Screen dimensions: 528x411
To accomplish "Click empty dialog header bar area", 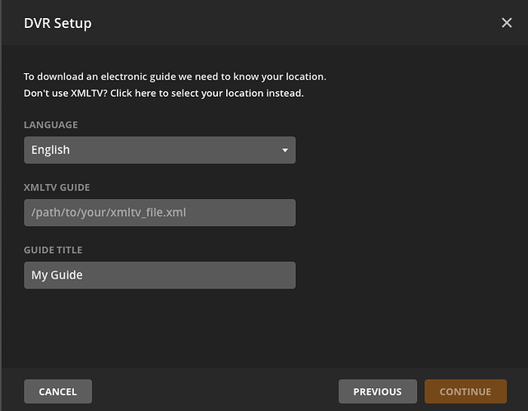I will pos(288,23).
